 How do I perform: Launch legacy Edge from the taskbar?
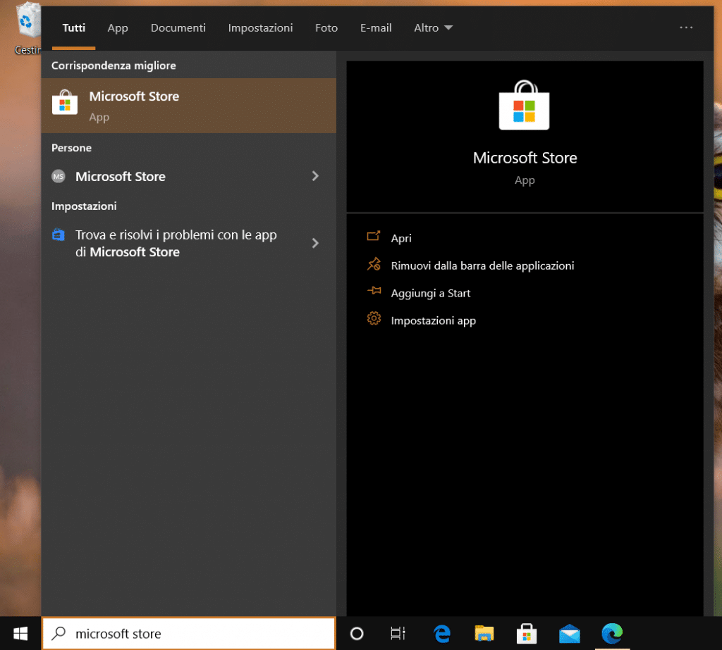[442, 633]
